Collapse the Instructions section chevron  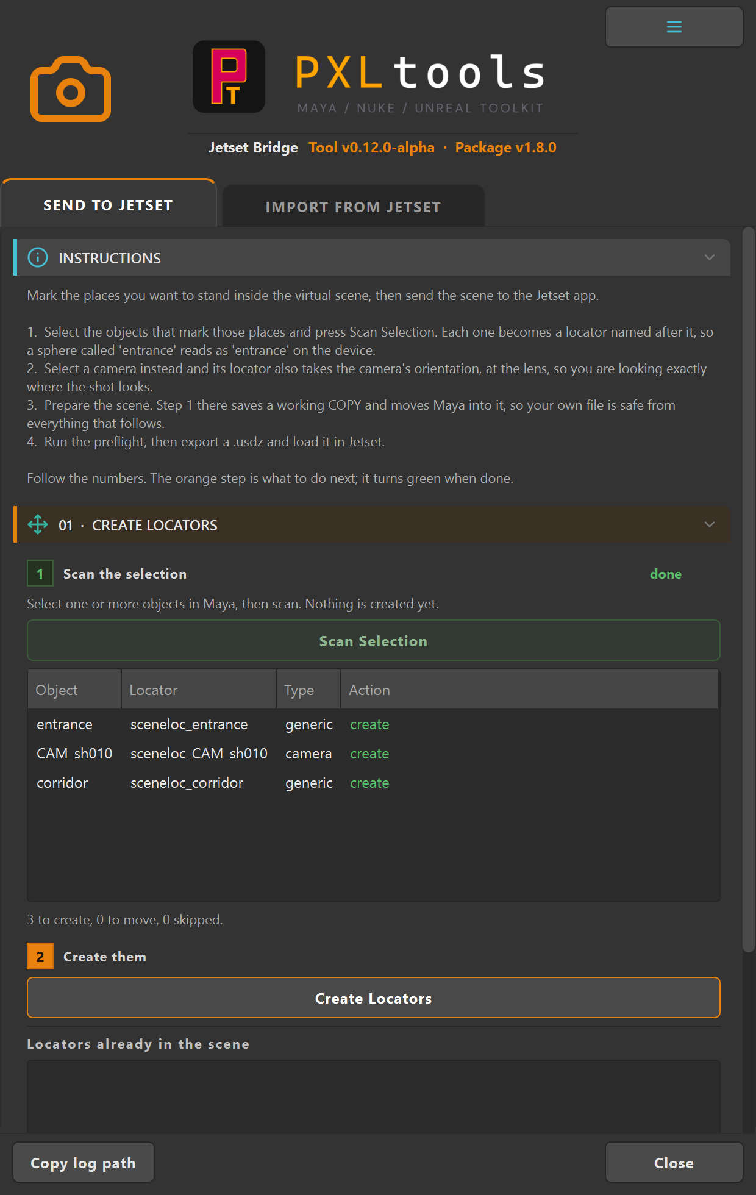pos(709,257)
